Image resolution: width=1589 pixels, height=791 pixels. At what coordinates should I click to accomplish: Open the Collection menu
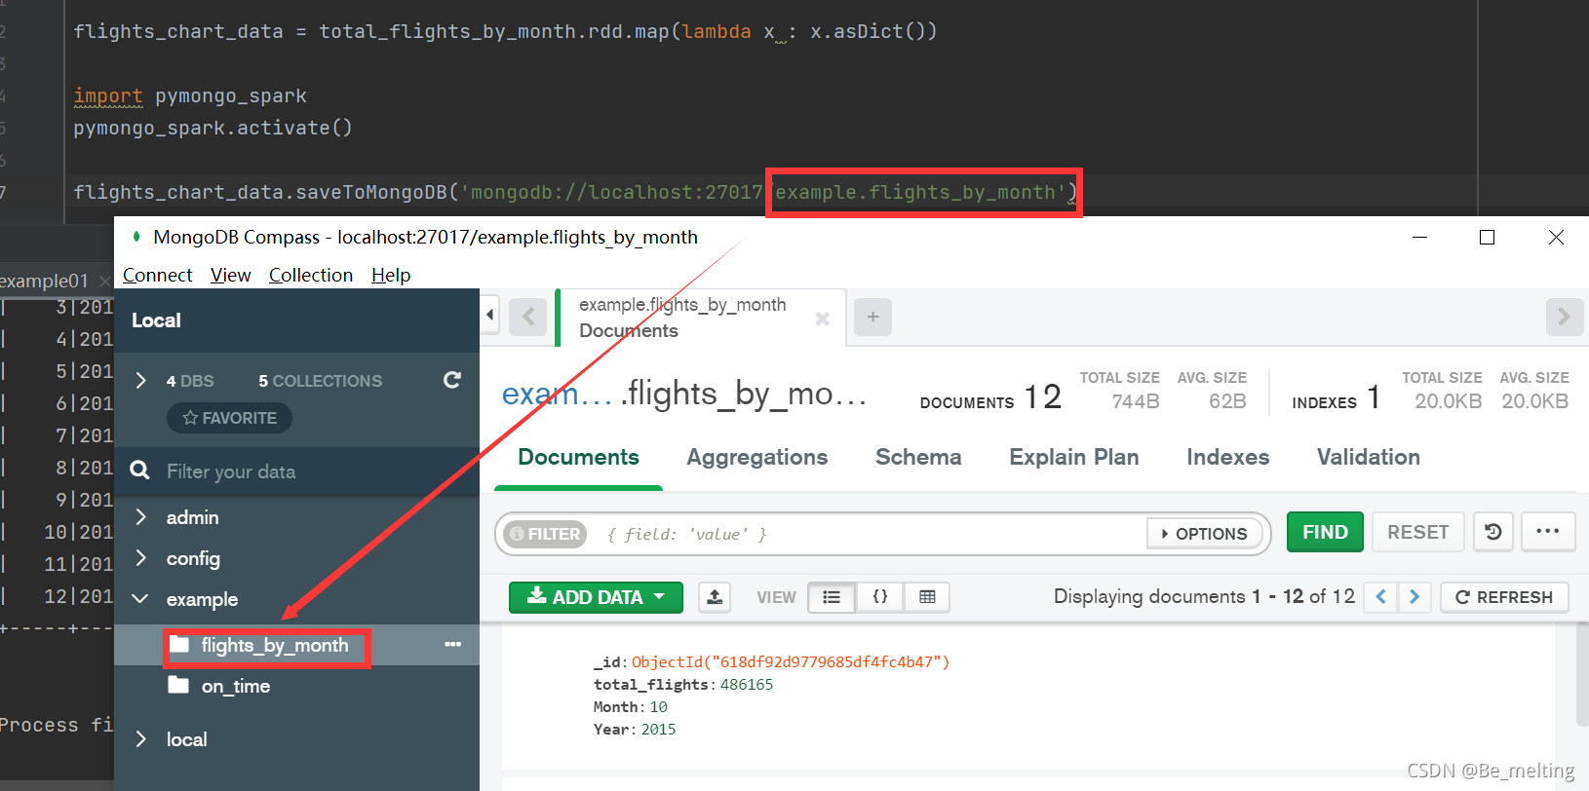(311, 276)
